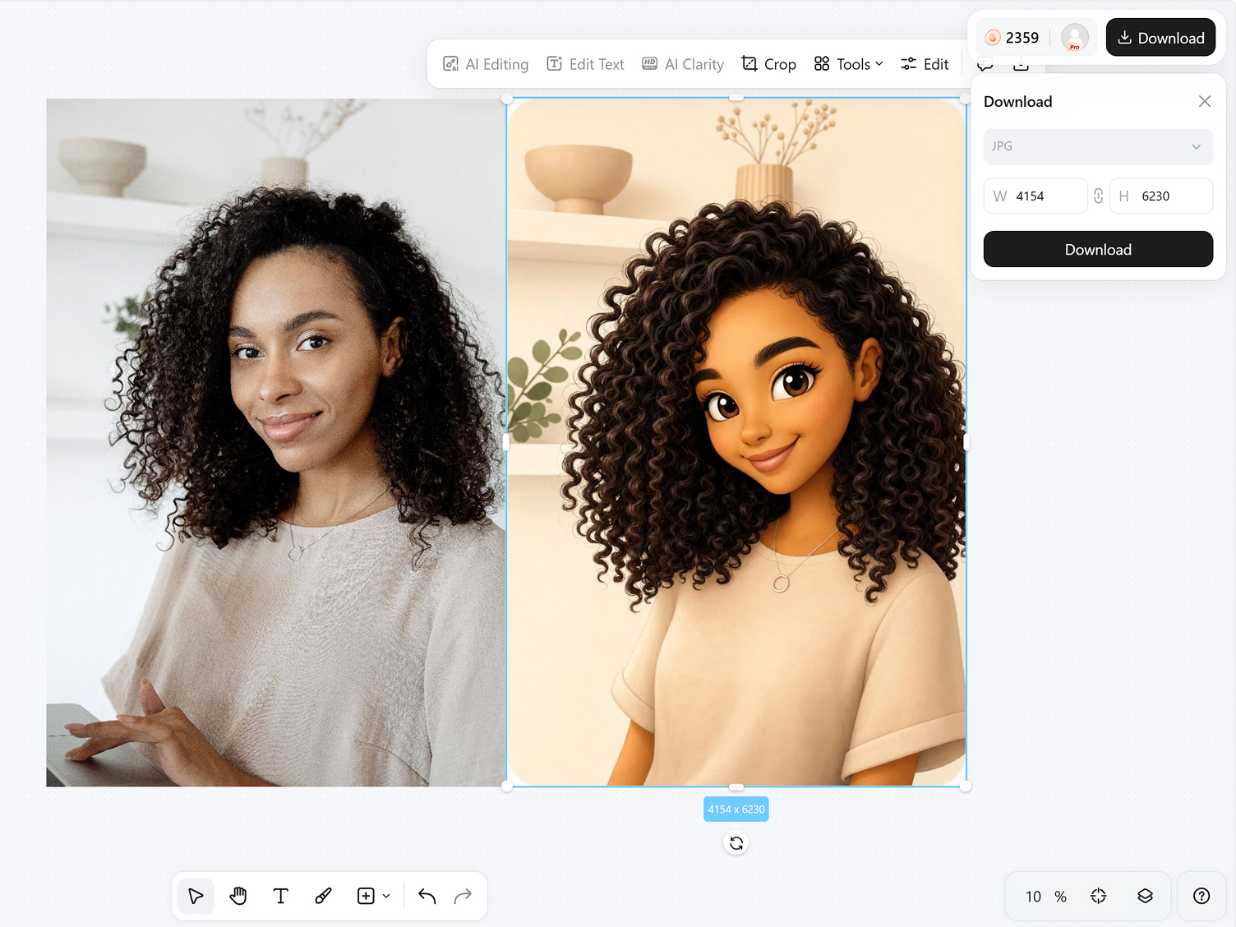Select the original photo of the woman
Image resolution: width=1236 pixels, height=927 pixels.
pos(275,443)
